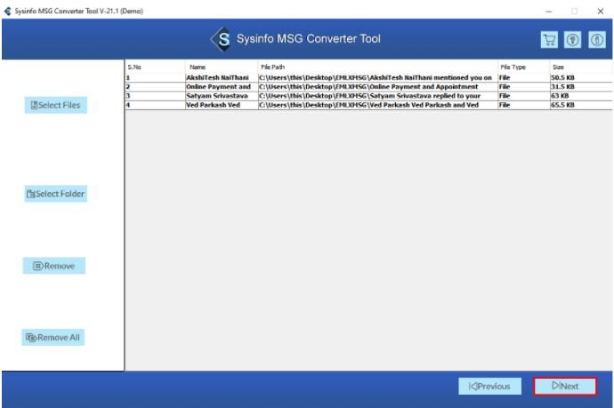Click the title bar app icon
The image size is (614, 408).
pos(7,12)
